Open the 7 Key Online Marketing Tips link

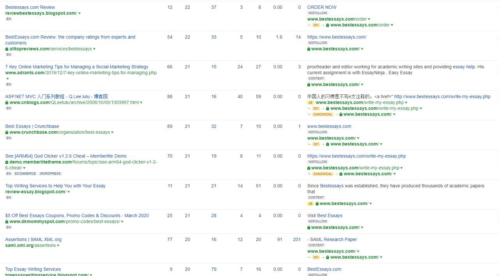(77, 67)
